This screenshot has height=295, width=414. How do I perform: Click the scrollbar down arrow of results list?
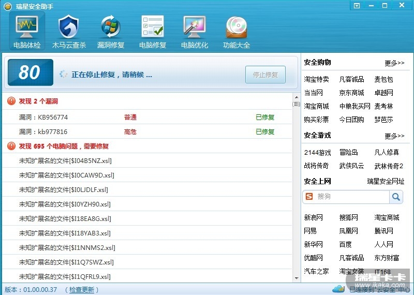[297, 278]
